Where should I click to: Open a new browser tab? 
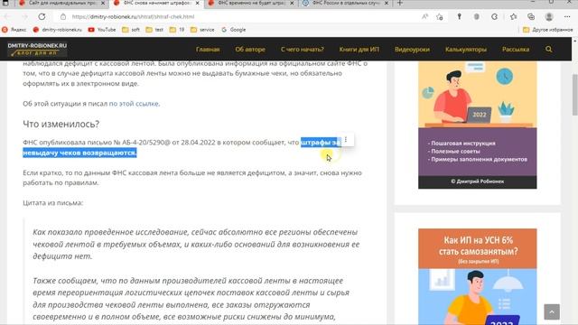(x=400, y=3)
